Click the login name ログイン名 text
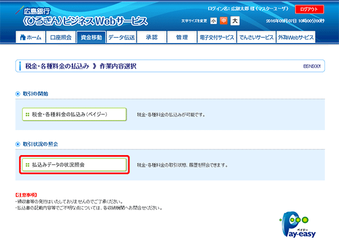Viewport: 339px width, 245px height. pyautogui.click(x=248, y=8)
